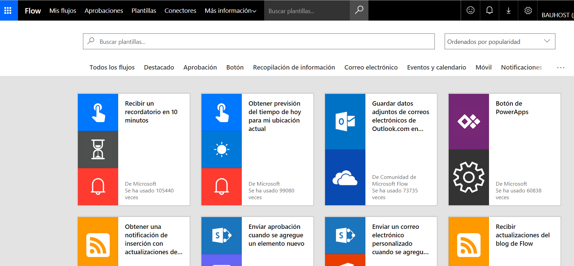Click the sun weather icon
The width and height of the screenshot is (574, 266).
(x=222, y=150)
